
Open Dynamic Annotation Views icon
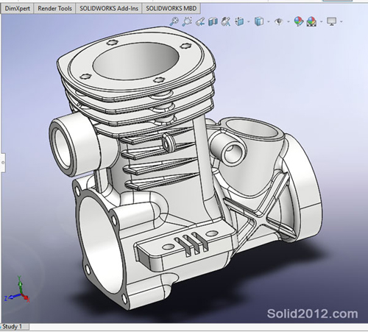pyautogui.click(x=226, y=21)
